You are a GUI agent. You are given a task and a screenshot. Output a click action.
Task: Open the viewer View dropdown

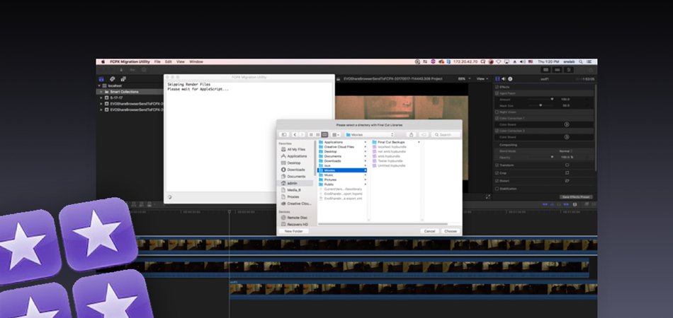(x=482, y=78)
